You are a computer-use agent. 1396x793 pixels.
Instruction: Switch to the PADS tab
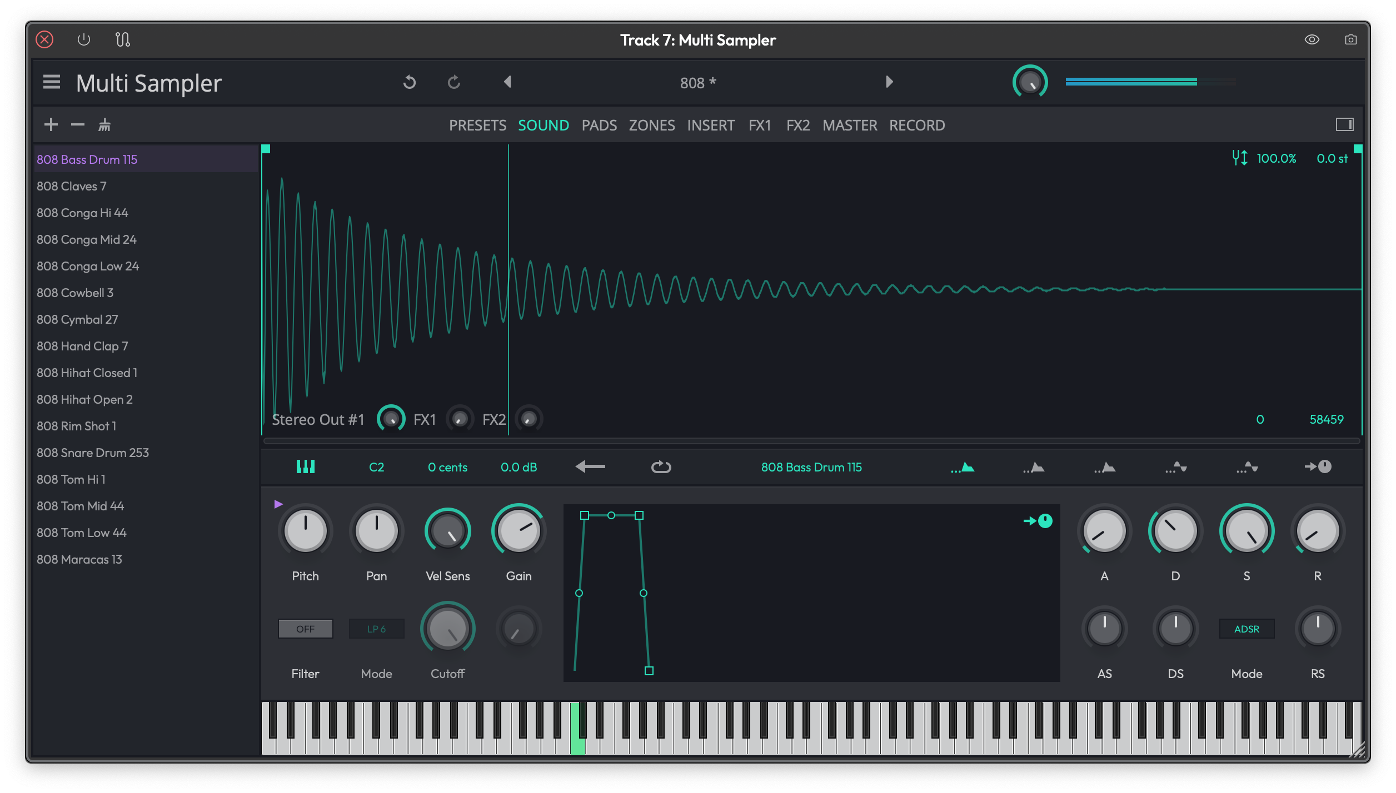[x=599, y=126]
